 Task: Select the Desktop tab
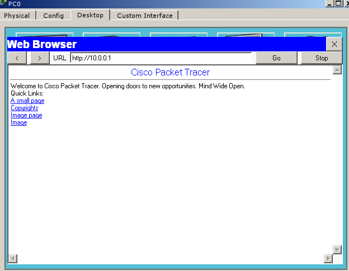pyautogui.click(x=90, y=15)
